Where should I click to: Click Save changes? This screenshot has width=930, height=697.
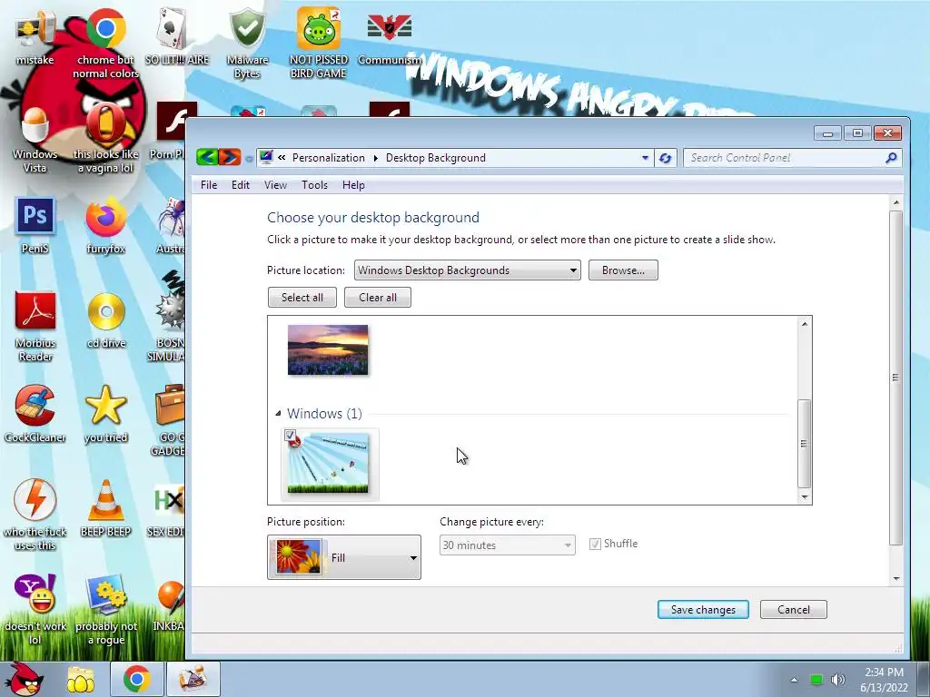point(703,609)
